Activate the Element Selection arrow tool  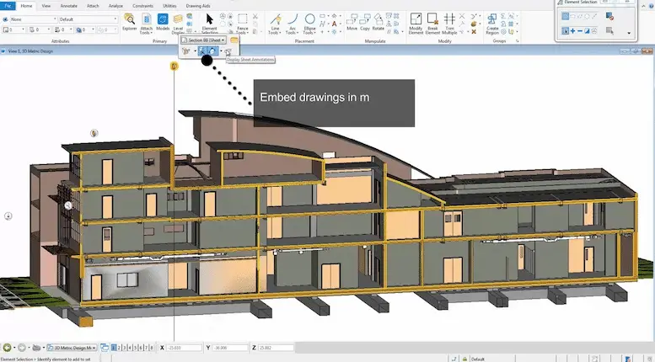click(209, 24)
